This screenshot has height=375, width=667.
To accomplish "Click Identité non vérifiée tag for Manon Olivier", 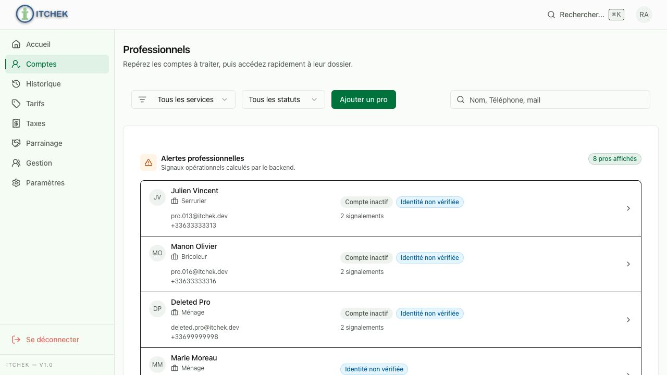I will [430, 258].
